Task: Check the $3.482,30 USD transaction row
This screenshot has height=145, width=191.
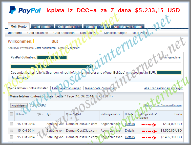Action: coord(11,137)
